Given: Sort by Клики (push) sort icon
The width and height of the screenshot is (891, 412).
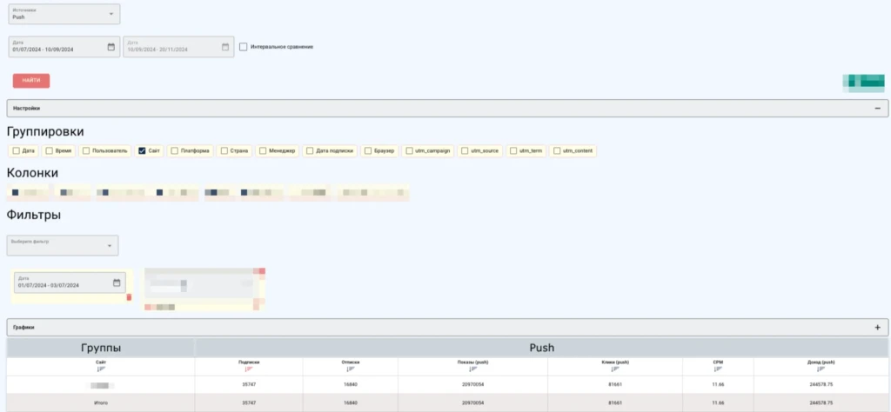Looking at the screenshot, I should pyautogui.click(x=615, y=369).
